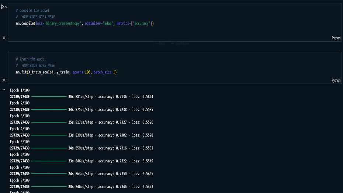
Task: Open Python language picker in training cell
Action: (336, 80)
